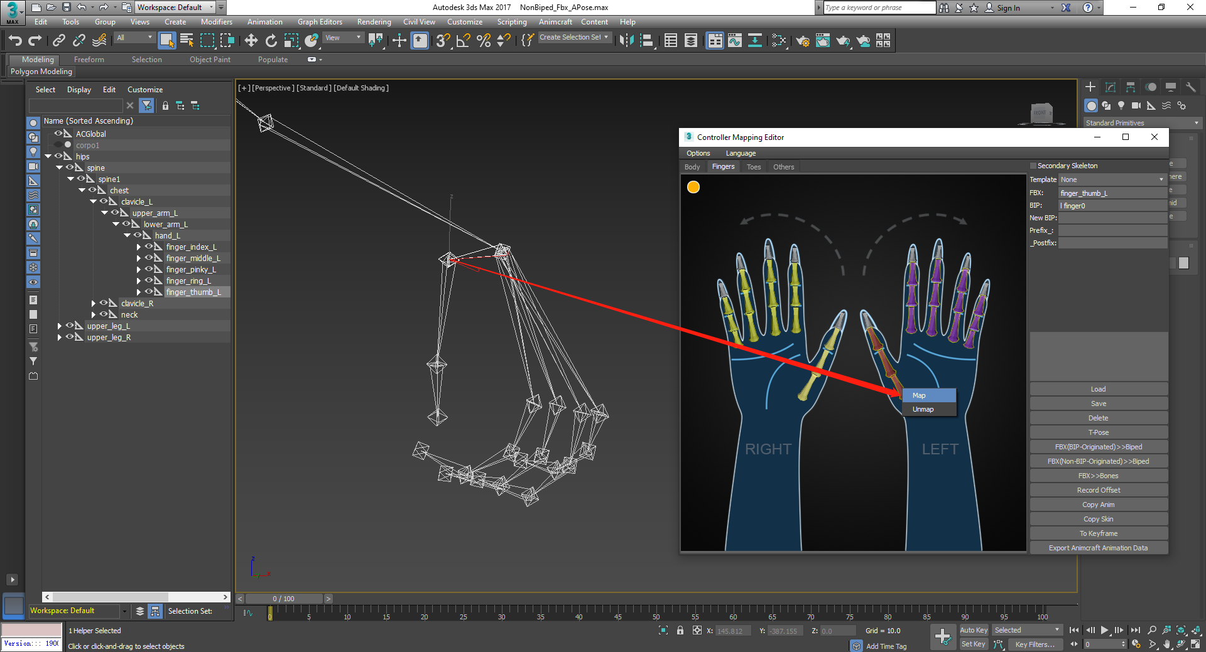Image resolution: width=1206 pixels, height=652 pixels.
Task: Toggle the Secondary Skeleton checkbox
Action: (x=1033, y=166)
